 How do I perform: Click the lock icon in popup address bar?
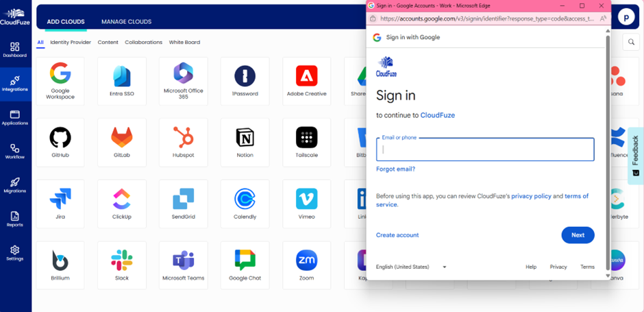pos(373,19)
